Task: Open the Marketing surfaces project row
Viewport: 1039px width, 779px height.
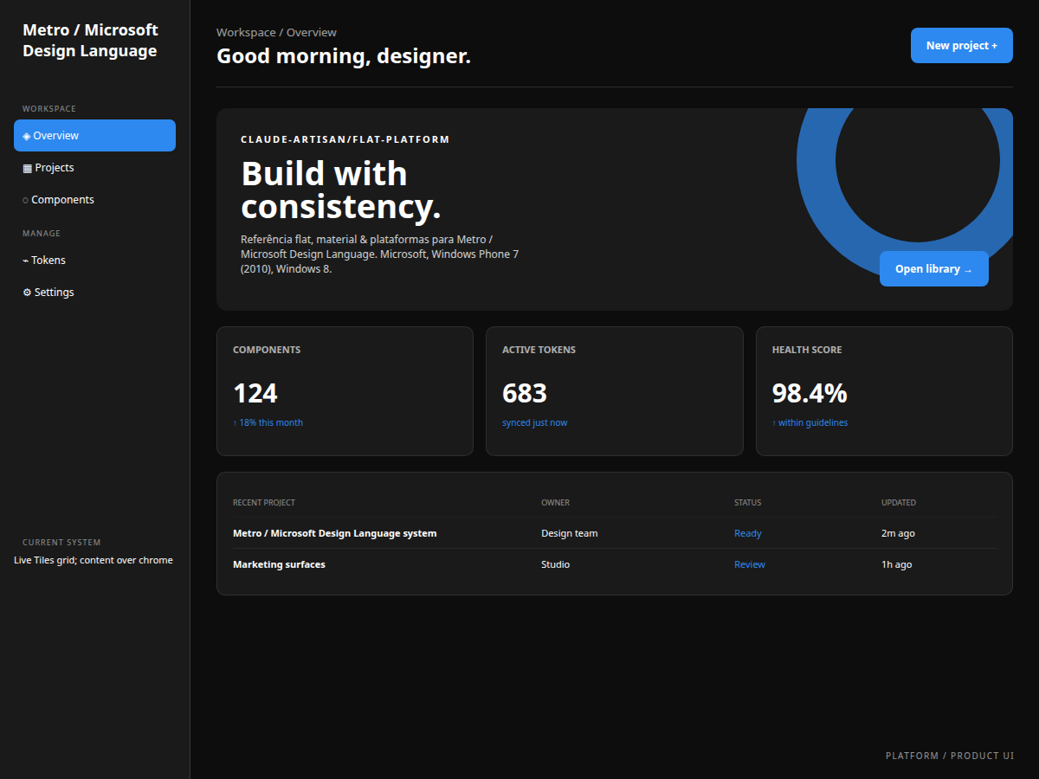Action: (615, 564)
